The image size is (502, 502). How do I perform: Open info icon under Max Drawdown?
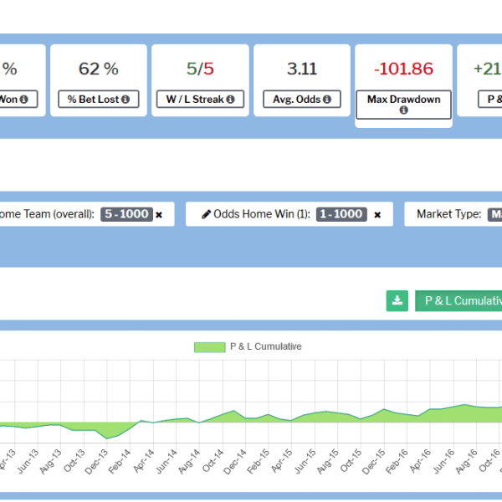[404, 110]
